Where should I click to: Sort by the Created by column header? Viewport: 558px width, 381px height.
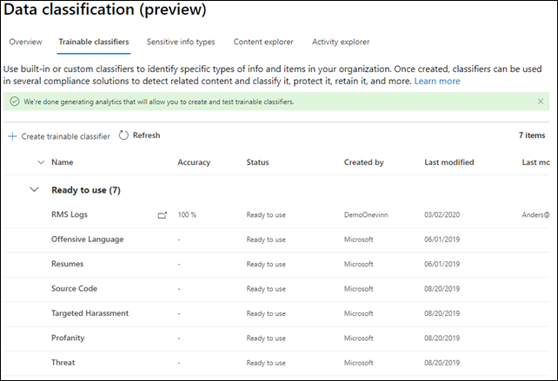(363, 162)
